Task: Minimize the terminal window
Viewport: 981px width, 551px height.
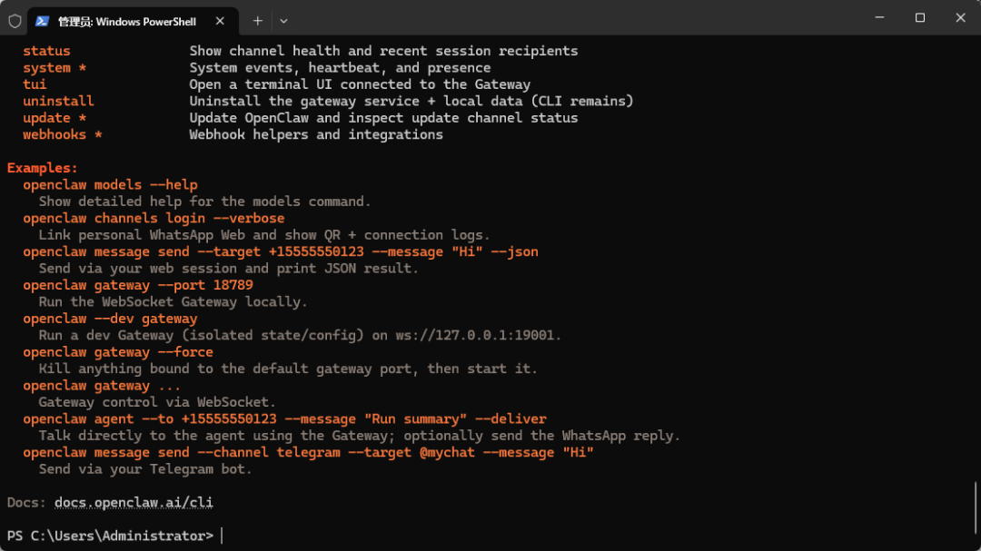Action: click(879, 17)
